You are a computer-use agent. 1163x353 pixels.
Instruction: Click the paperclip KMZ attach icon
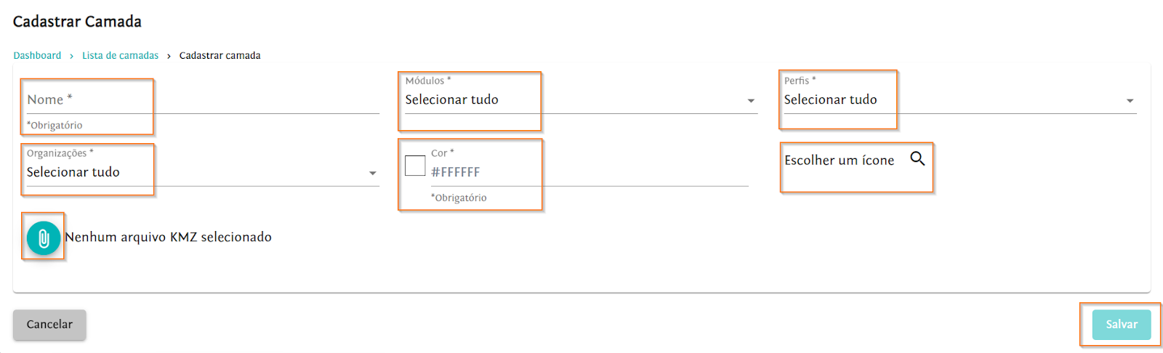tap(44, 238)
